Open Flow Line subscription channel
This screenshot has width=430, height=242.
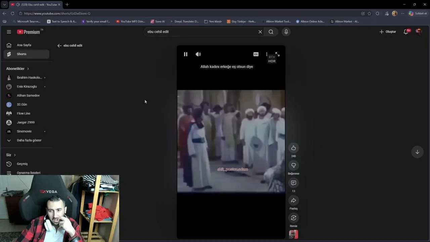(x=26, y=113)
